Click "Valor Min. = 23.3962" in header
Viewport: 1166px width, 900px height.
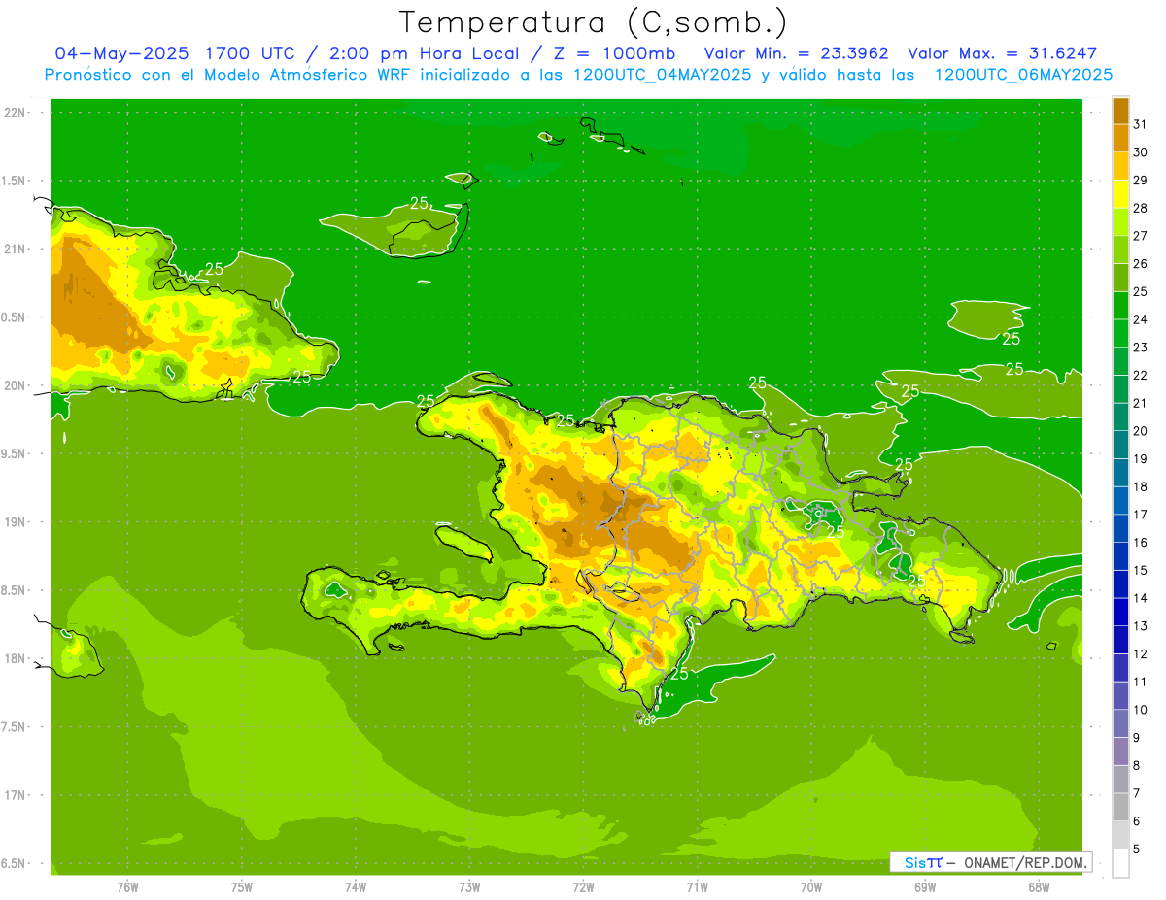click(x=796, y=53)
